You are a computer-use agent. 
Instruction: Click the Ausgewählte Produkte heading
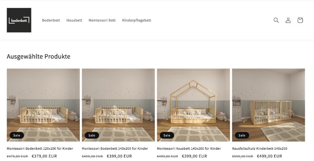click(39, 56)
